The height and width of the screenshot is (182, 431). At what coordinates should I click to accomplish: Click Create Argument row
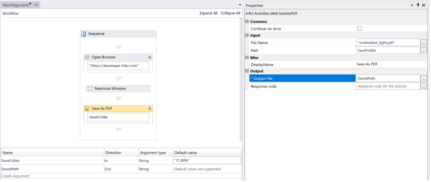coord(16,176)
